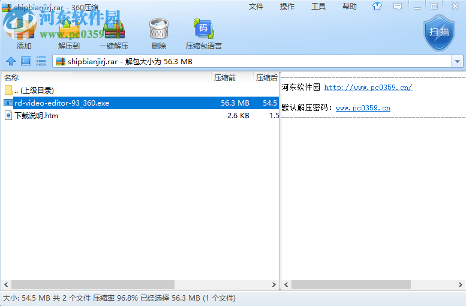
Task: Click the 一键解压 one-click extract icon
Action: pyautogui.click(x=114, y=29)
